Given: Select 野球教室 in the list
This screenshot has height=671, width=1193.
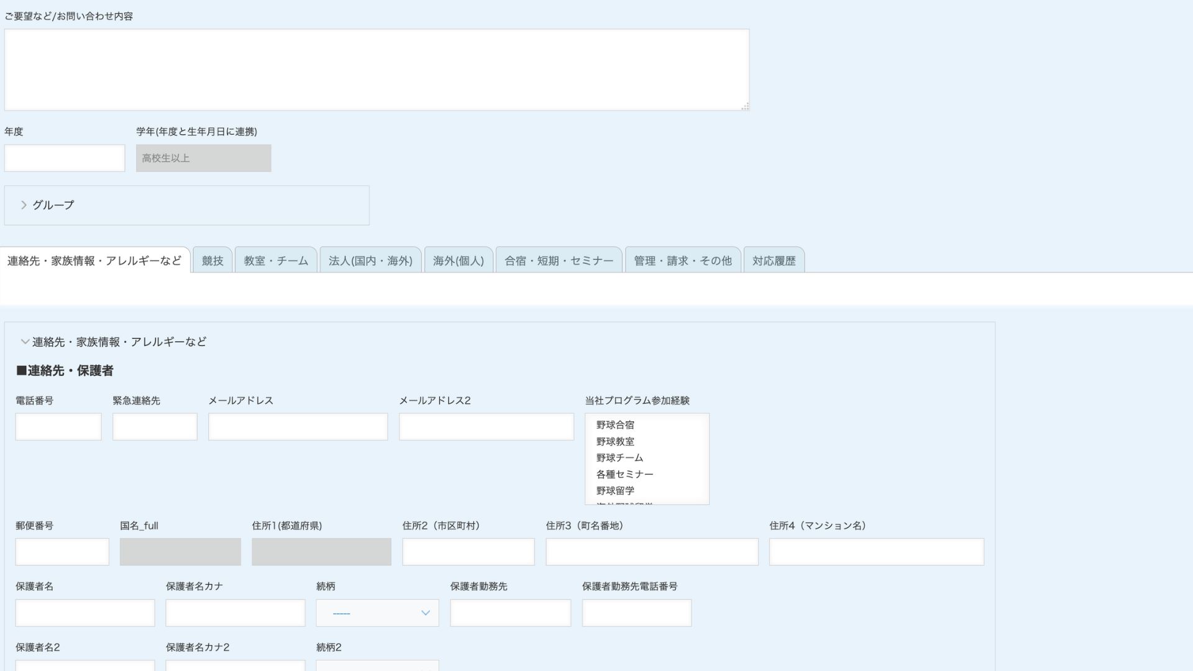Looking at the screenshot, I should [615, 442].
